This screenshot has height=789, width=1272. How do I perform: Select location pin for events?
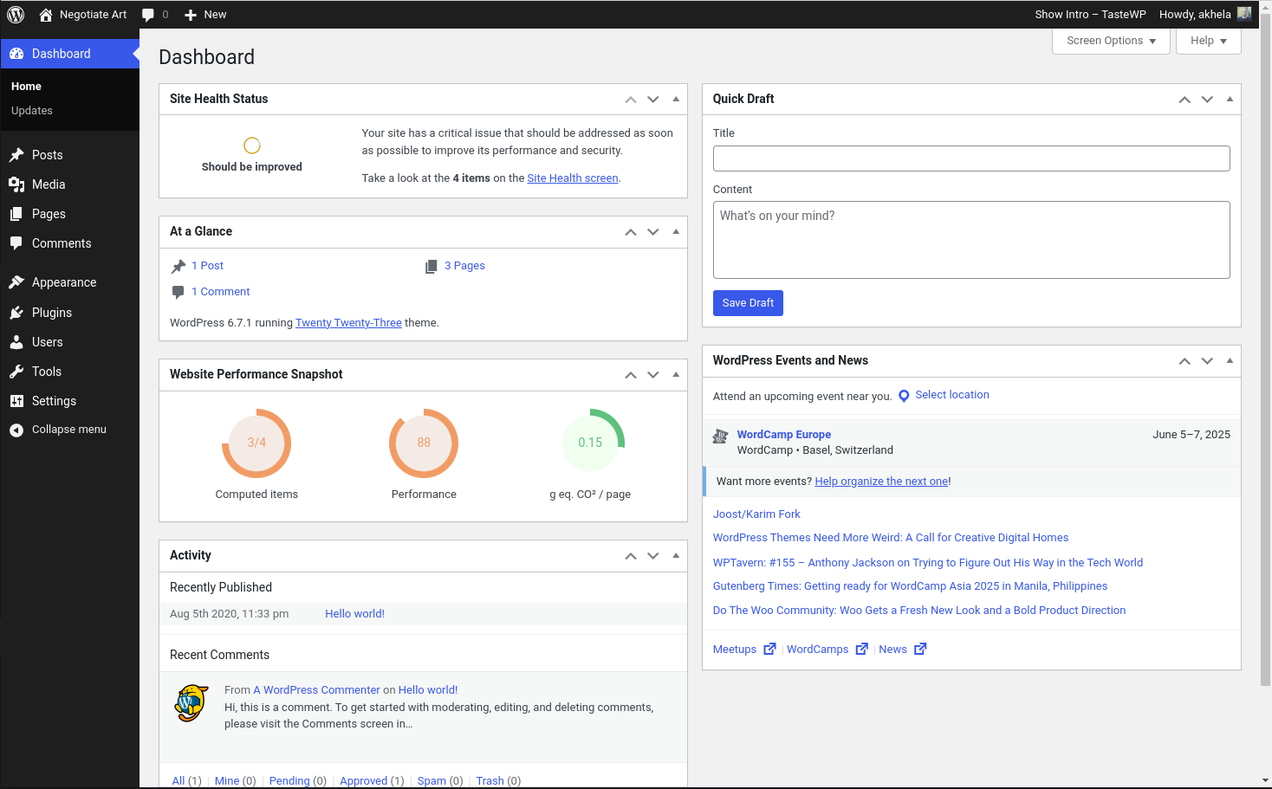coord(904,396)
